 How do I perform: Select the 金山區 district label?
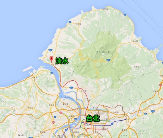click(x=135, y=41)
